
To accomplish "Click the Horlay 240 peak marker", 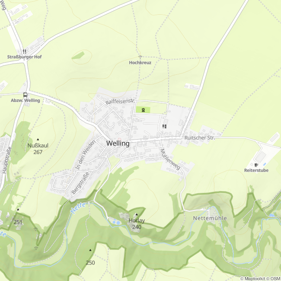I will click(137, 214).
